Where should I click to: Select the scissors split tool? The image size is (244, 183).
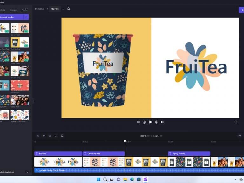[50, 136]
